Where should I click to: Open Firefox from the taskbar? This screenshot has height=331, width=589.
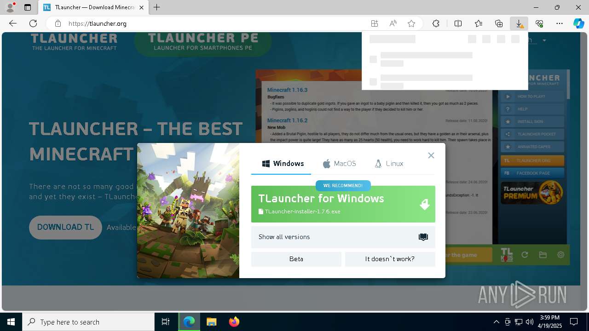point(234,322)
